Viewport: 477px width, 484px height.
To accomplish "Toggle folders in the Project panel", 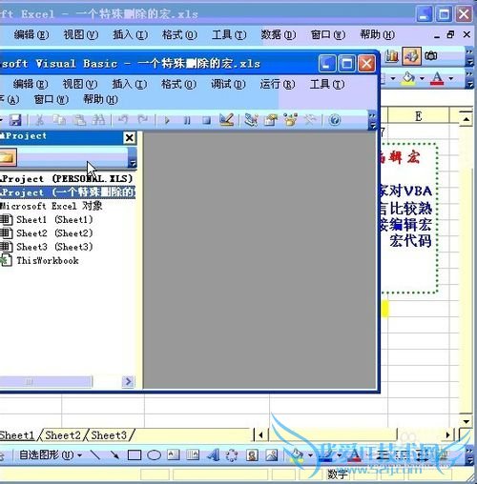I will click(8, 157).
